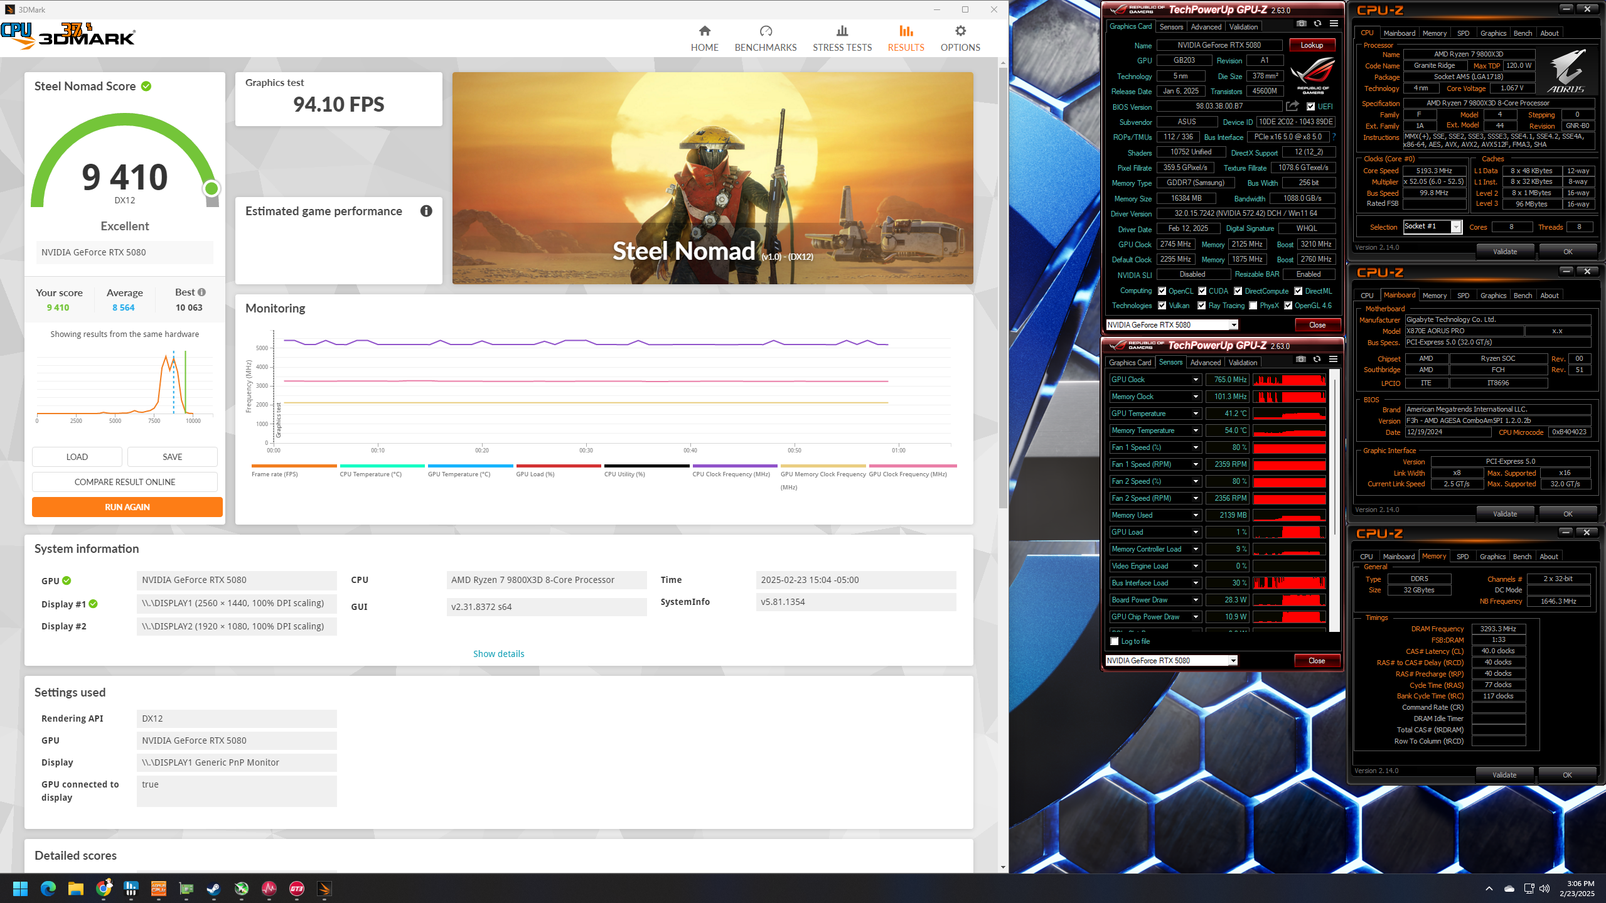
Task: Open the Windows Start menu
Action: click(20, 889)
